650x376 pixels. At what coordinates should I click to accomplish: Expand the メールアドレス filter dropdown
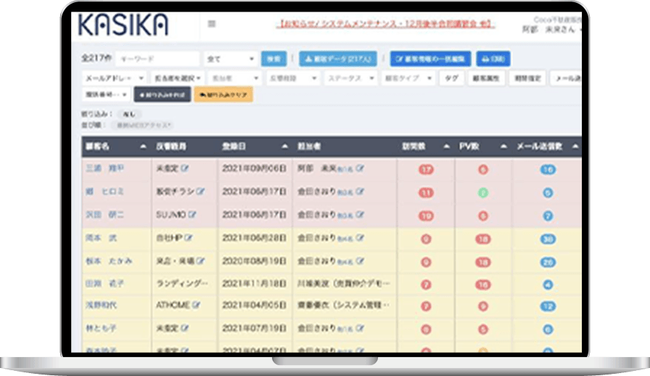pyautogui.click(x=115, y=78)
